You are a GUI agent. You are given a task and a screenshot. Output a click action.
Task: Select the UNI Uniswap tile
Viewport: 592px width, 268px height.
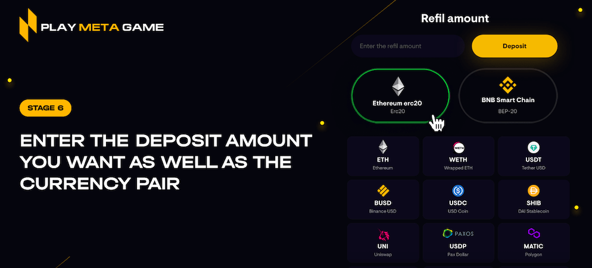(383, 243)
